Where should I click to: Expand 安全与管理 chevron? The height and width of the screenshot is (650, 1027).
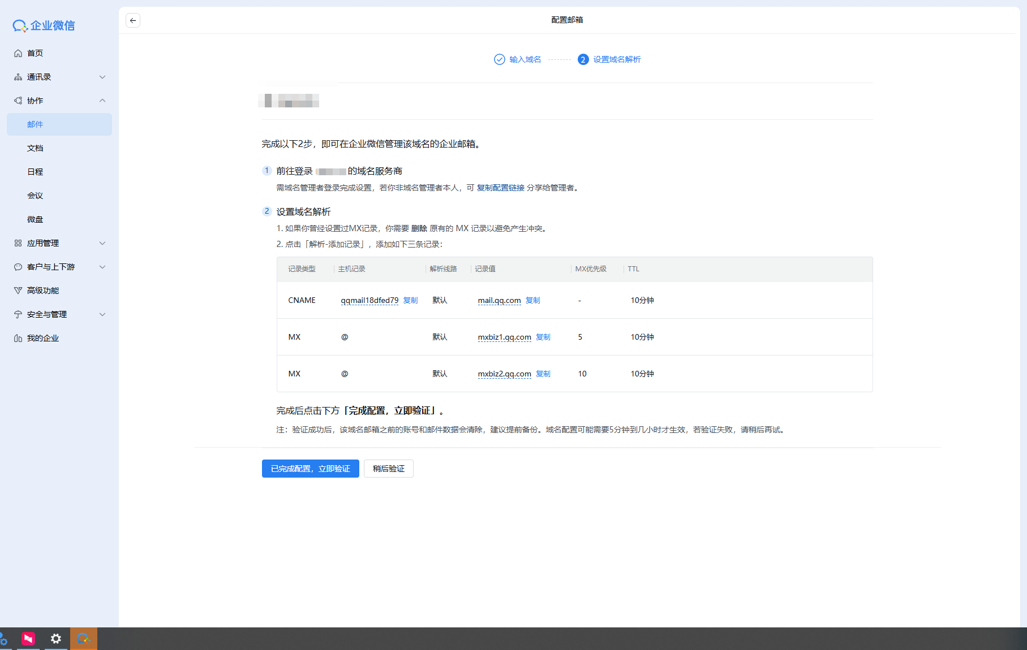pyautogui.click(x=102, y=314)
